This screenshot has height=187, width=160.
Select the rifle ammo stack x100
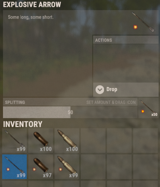click(67, 141)
